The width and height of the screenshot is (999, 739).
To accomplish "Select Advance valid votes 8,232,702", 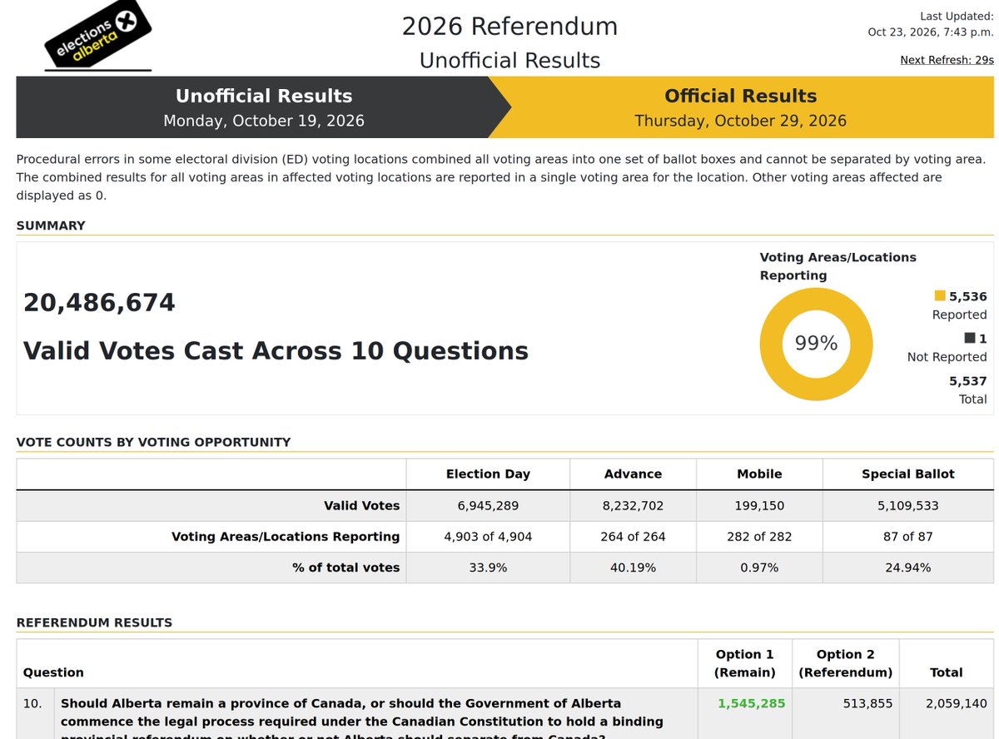I will click(633, 505).
